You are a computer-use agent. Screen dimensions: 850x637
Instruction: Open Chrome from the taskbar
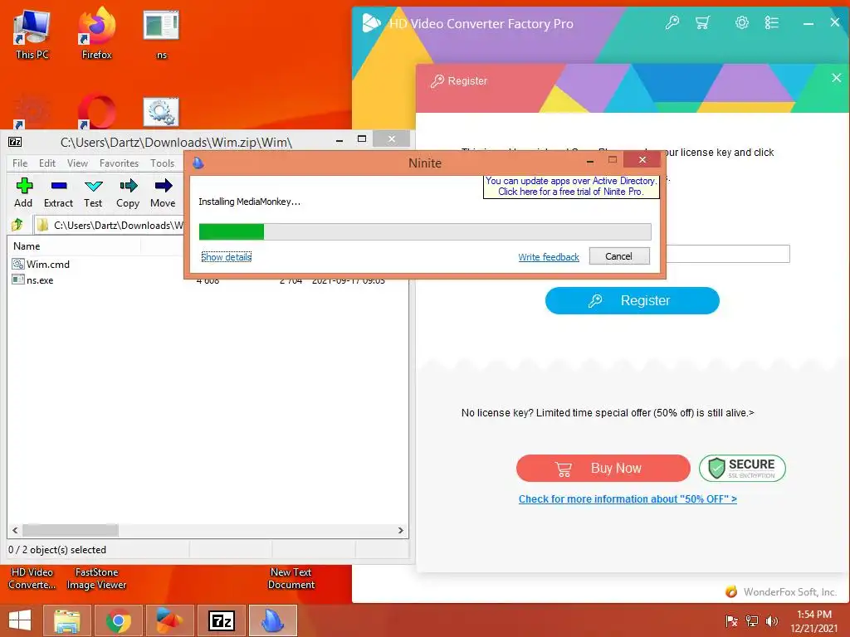point(118,620)
